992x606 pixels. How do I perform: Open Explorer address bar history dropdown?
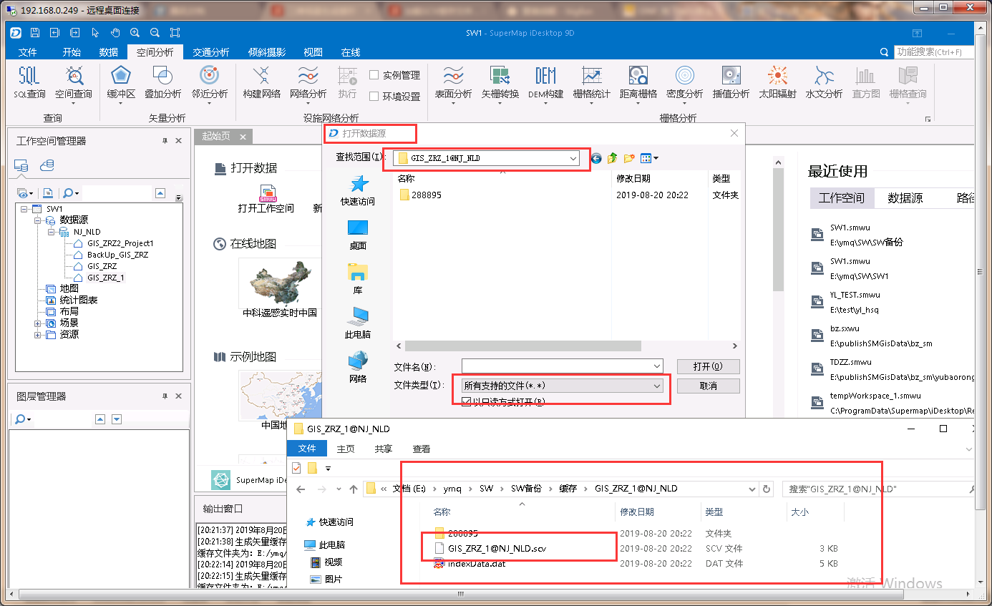(x=752, y=489)
